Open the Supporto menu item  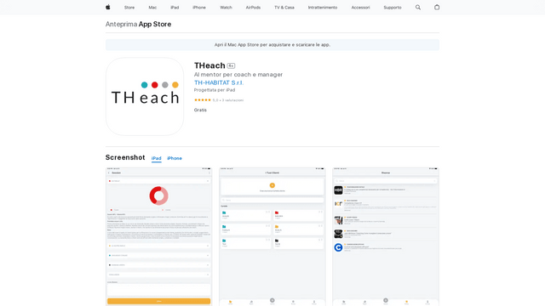pyautogui.click(x=393, y=8)
